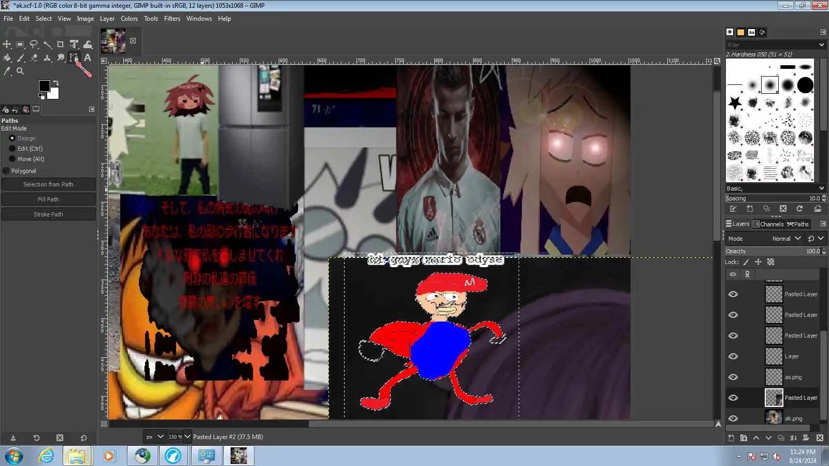The width and height of the screenshot is (829, 466).
Task: Lower the selected layer one step
Action: click(x=768, y=438)
